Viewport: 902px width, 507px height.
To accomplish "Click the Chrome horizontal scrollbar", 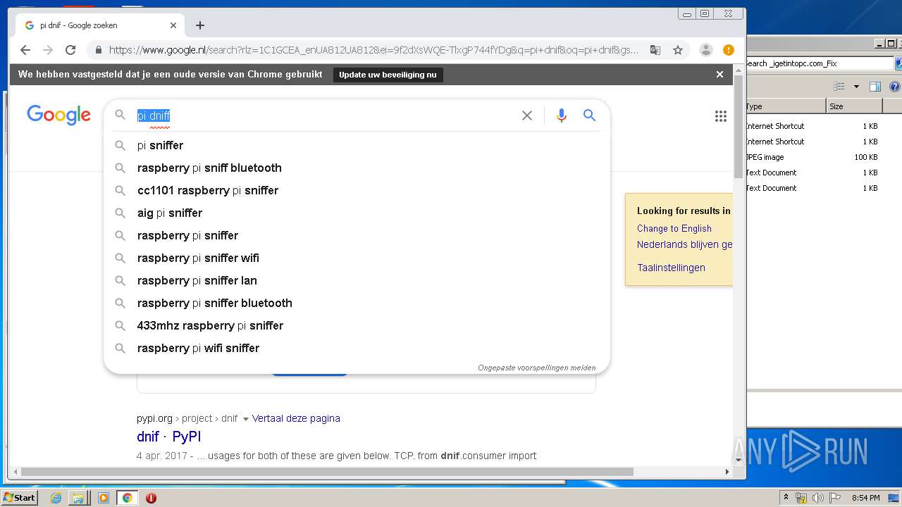I will (328, 471).
